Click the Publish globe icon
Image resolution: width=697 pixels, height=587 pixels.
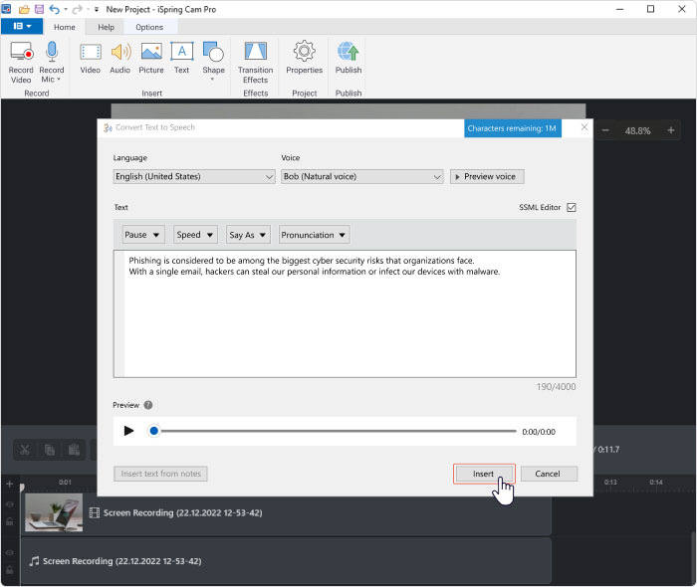pos(348,53)
